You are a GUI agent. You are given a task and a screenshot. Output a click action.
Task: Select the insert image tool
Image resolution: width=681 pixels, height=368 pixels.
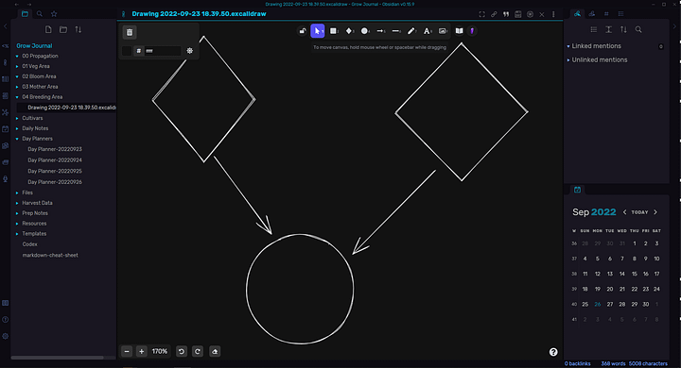click(443, 31)
